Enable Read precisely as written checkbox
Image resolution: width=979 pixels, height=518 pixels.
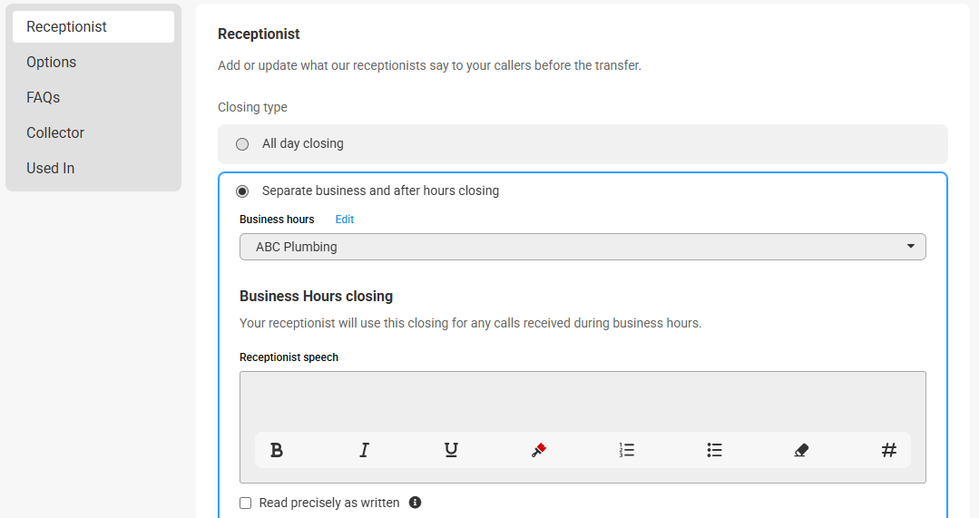245,503
